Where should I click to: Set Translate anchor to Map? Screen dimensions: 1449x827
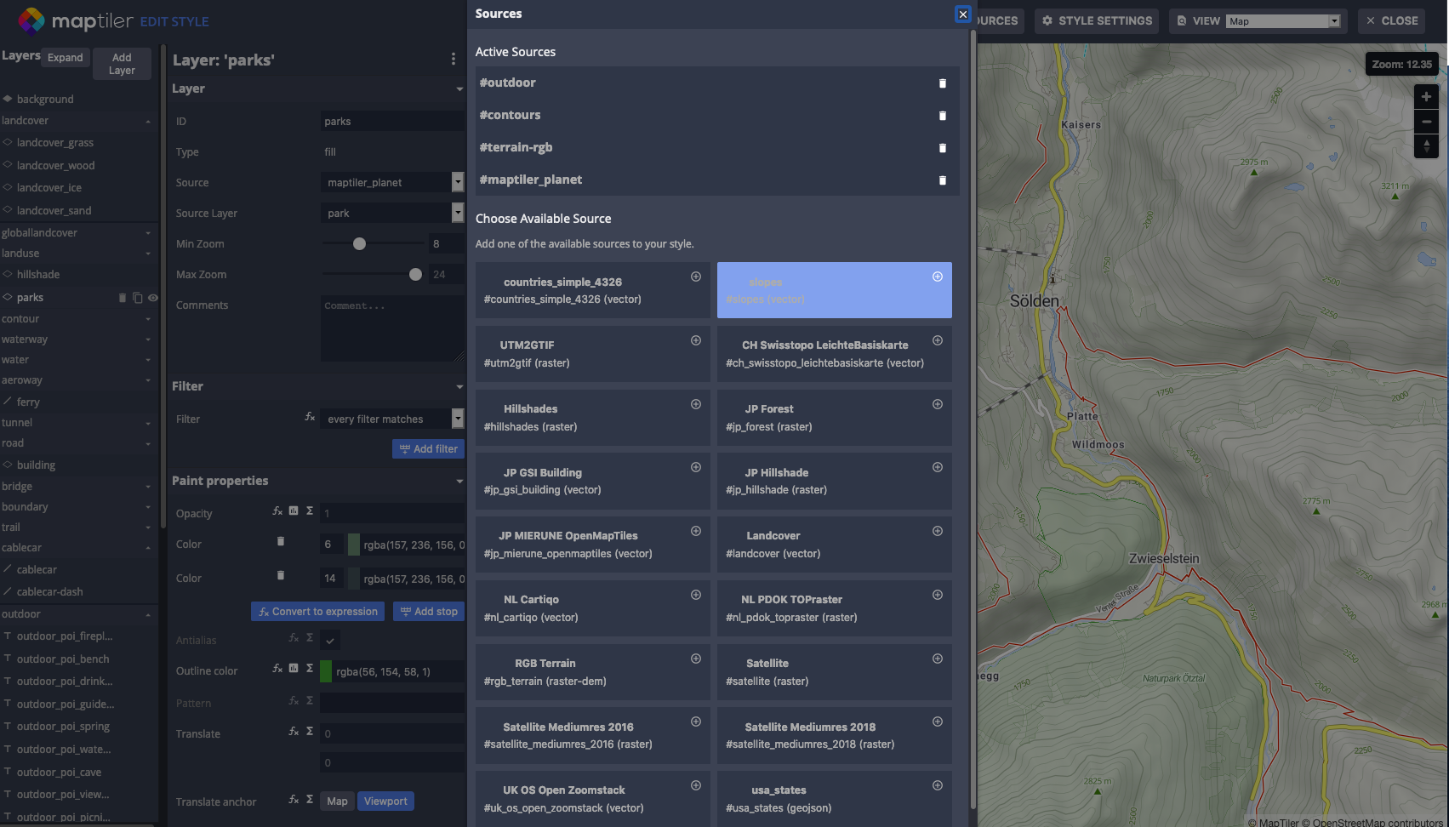[337, 801]
